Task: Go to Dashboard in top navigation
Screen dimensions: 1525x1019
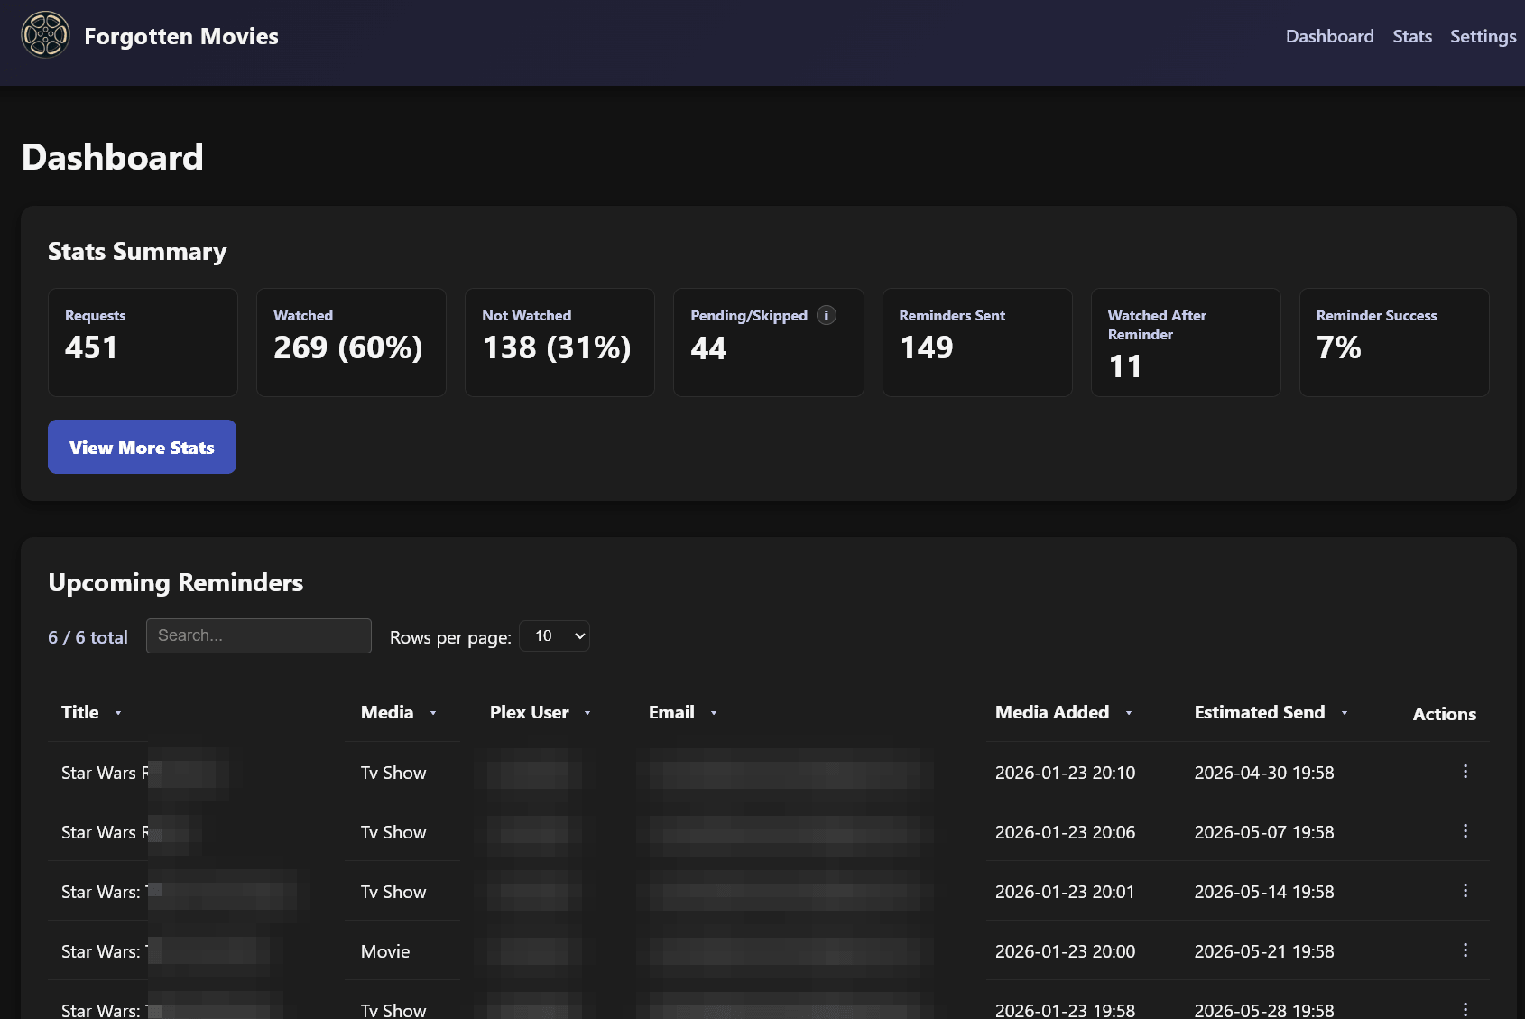Action: click(1330, 36)
